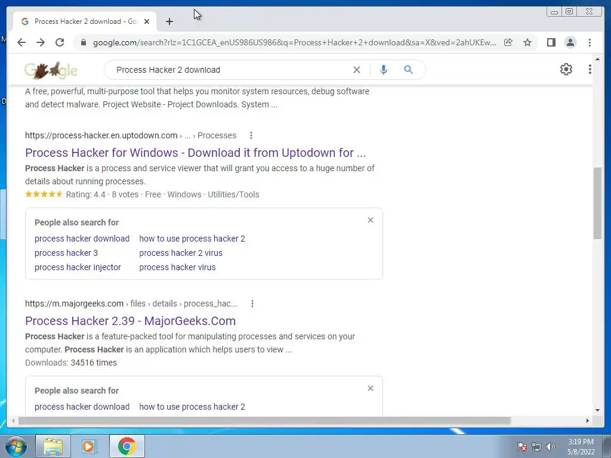This screenshot has width=611, height=458.
Task: Launch Windows Media Player from taskbar
Action: point(89,446)
